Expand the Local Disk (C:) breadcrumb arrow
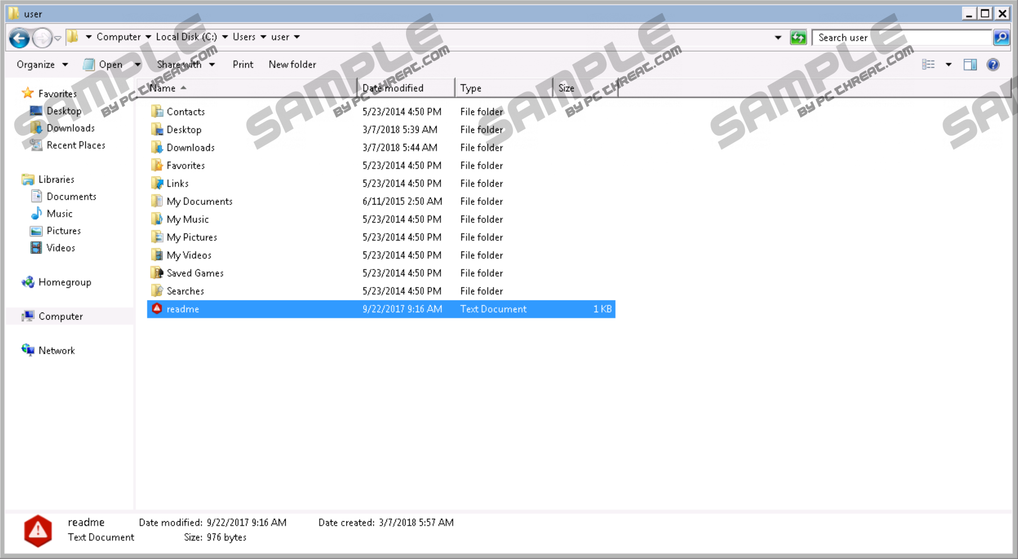Viewport: 1018px width, 559px height. (x=225, y=37)
